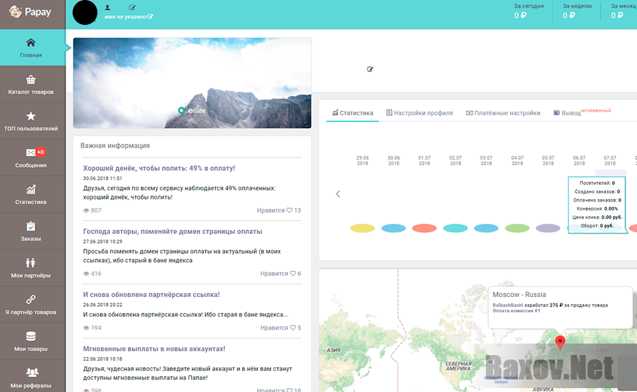Click the yellow oval chart marker
The image size is (637, 392).
(x=362, y=228)
